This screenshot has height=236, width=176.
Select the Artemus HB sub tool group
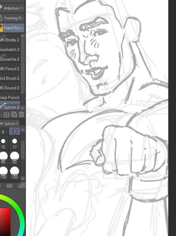click(x=12, y=8)
